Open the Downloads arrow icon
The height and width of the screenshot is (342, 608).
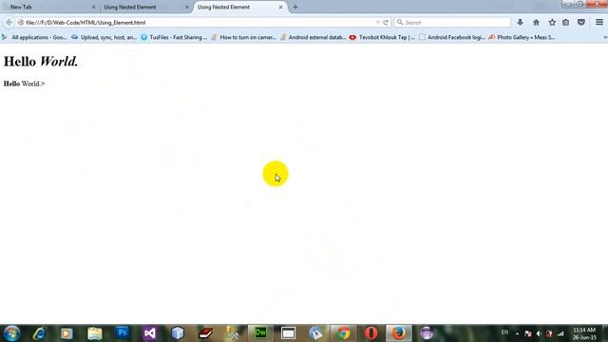coord(520,23)
